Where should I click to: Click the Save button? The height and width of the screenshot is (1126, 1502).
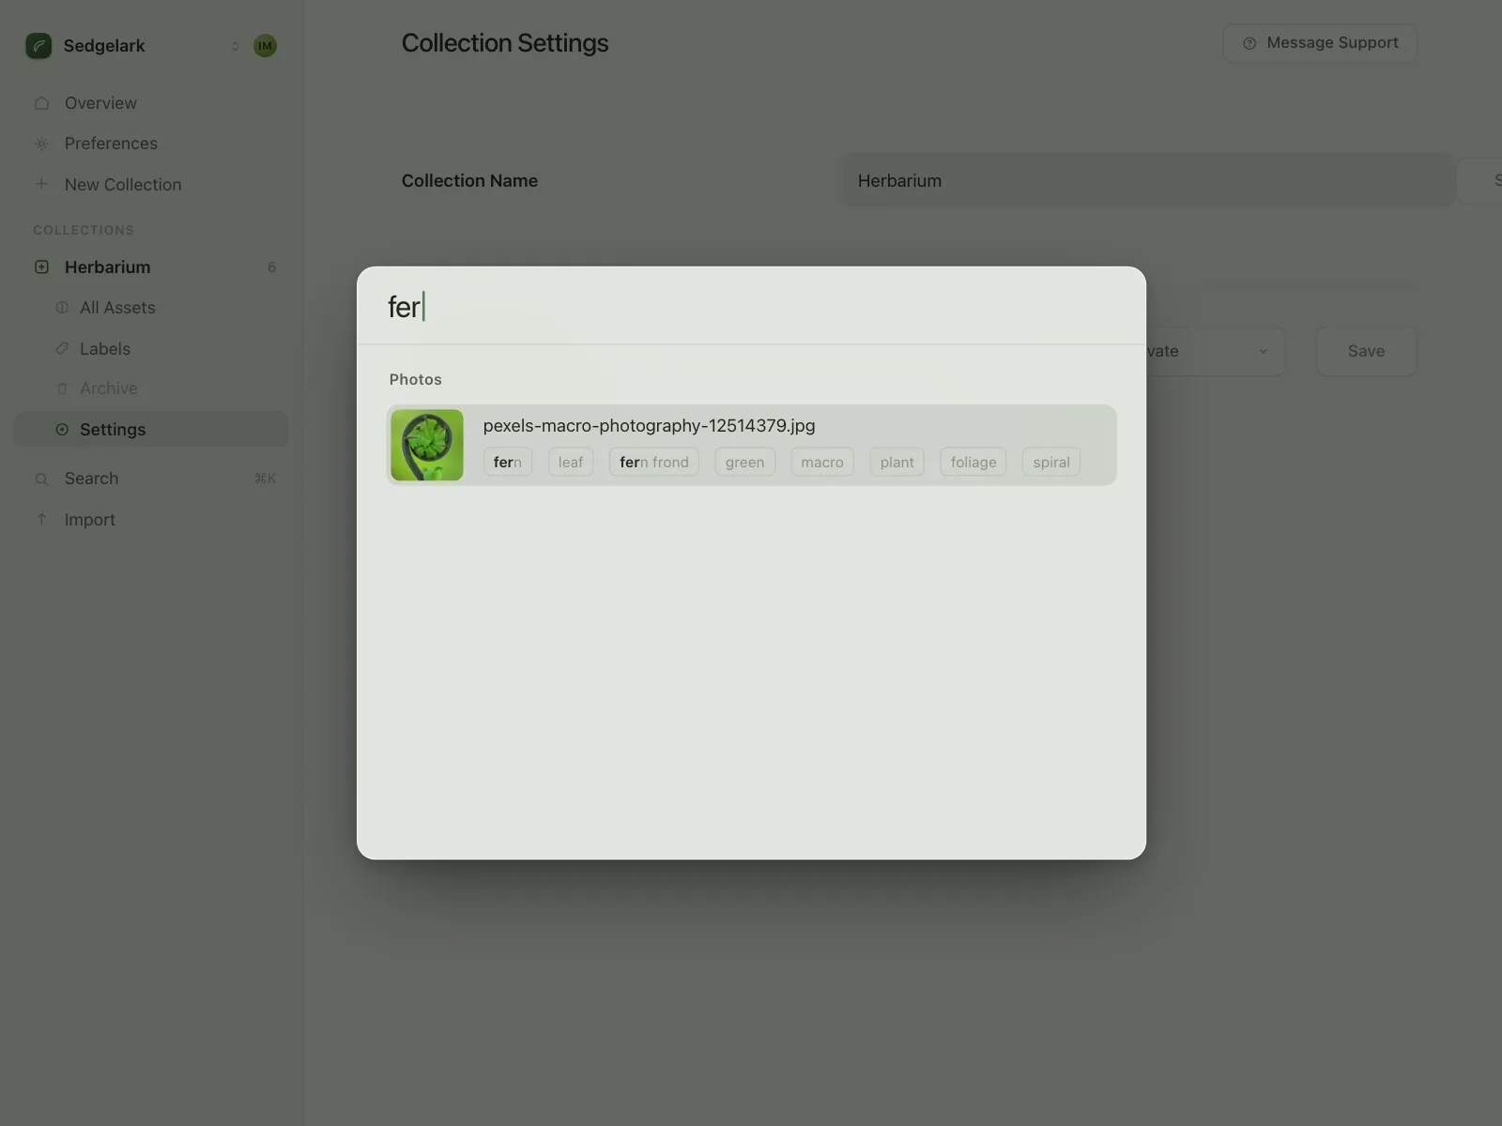[1366, 351]
